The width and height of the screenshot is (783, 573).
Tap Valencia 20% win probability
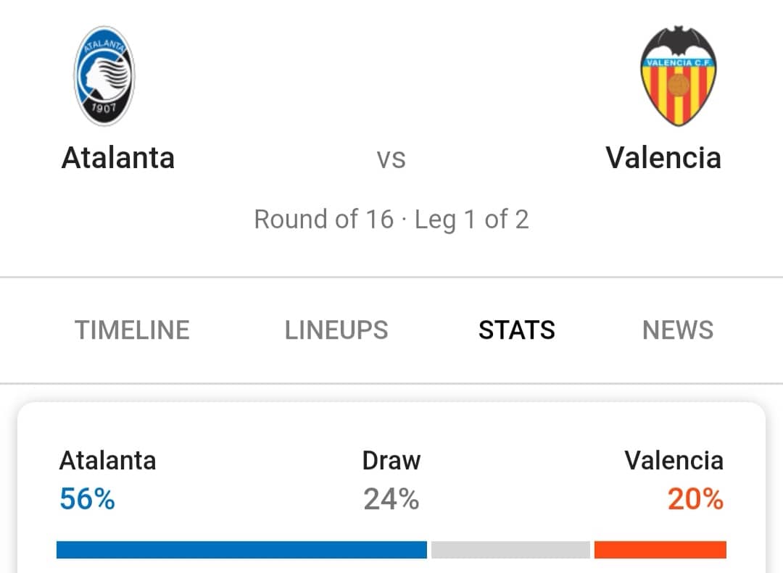tap(695, 498)
